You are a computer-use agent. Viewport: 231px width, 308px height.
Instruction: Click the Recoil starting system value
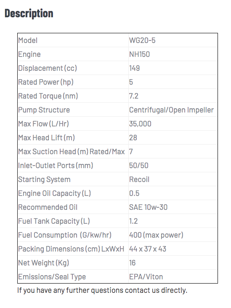coord(139,179)
